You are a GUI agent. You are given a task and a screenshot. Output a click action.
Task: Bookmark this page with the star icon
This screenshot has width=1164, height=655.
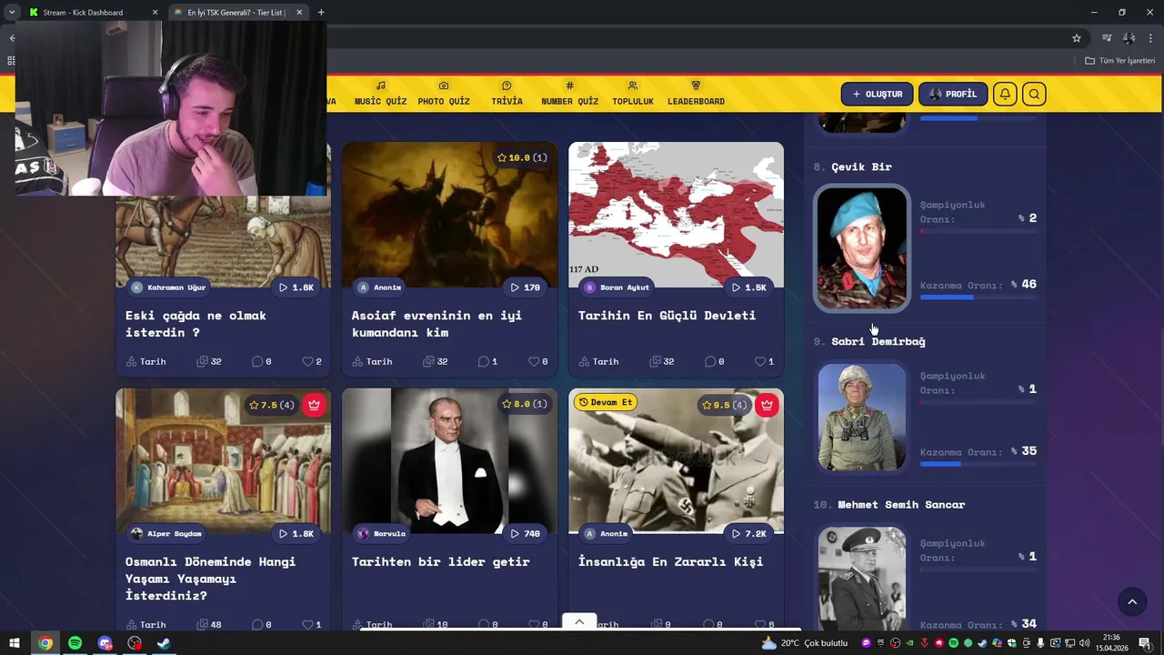coord(1077,38)
